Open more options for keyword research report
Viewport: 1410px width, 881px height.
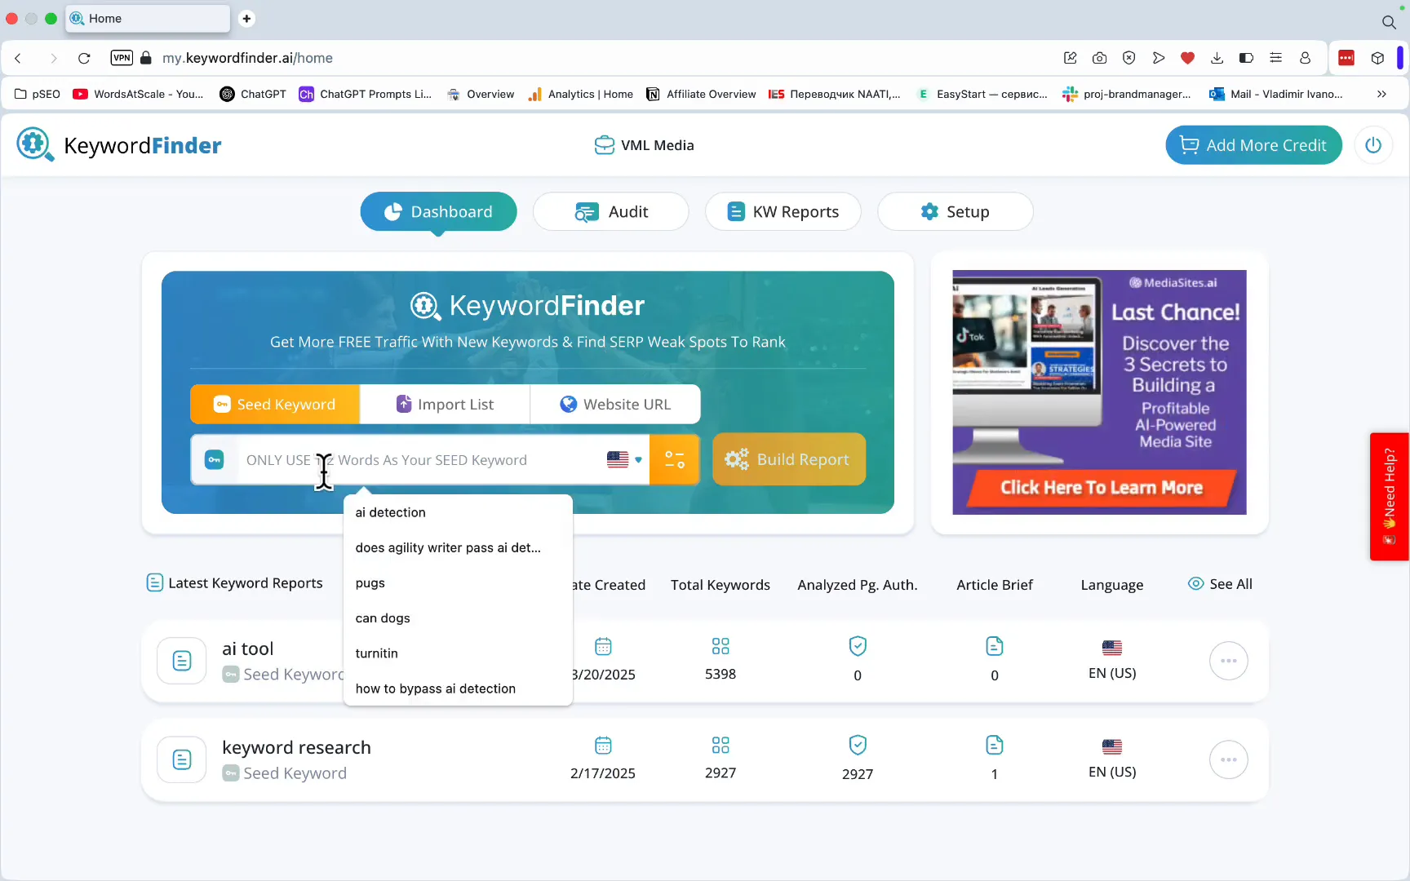(1228, 759)
